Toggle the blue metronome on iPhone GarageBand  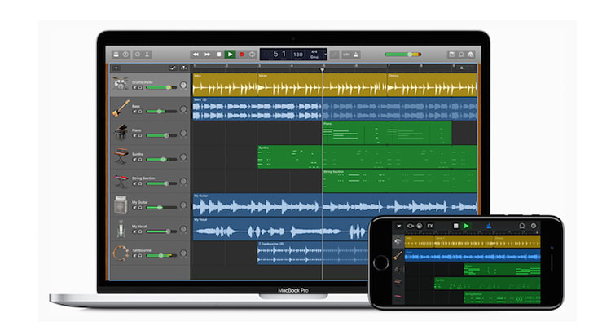[489, 226]
